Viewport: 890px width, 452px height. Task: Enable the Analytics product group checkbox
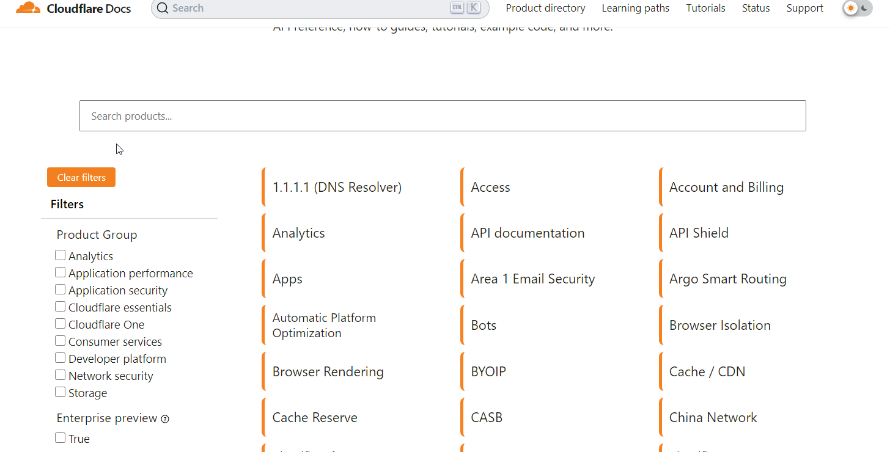60,255
